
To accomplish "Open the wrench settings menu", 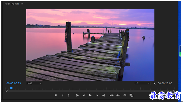I will 154,83.
